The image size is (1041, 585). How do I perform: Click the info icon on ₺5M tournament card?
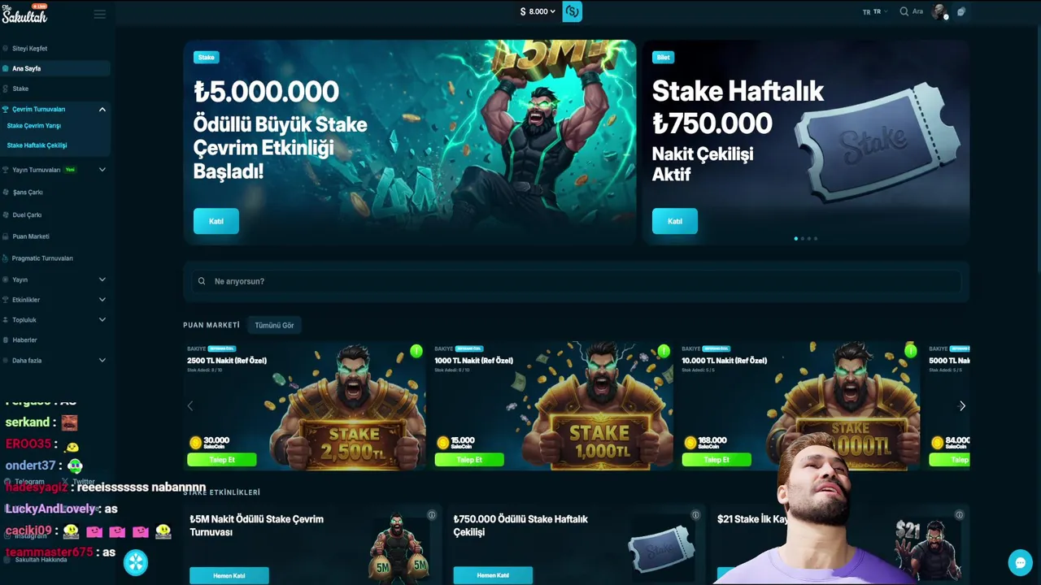pos(432,515)
